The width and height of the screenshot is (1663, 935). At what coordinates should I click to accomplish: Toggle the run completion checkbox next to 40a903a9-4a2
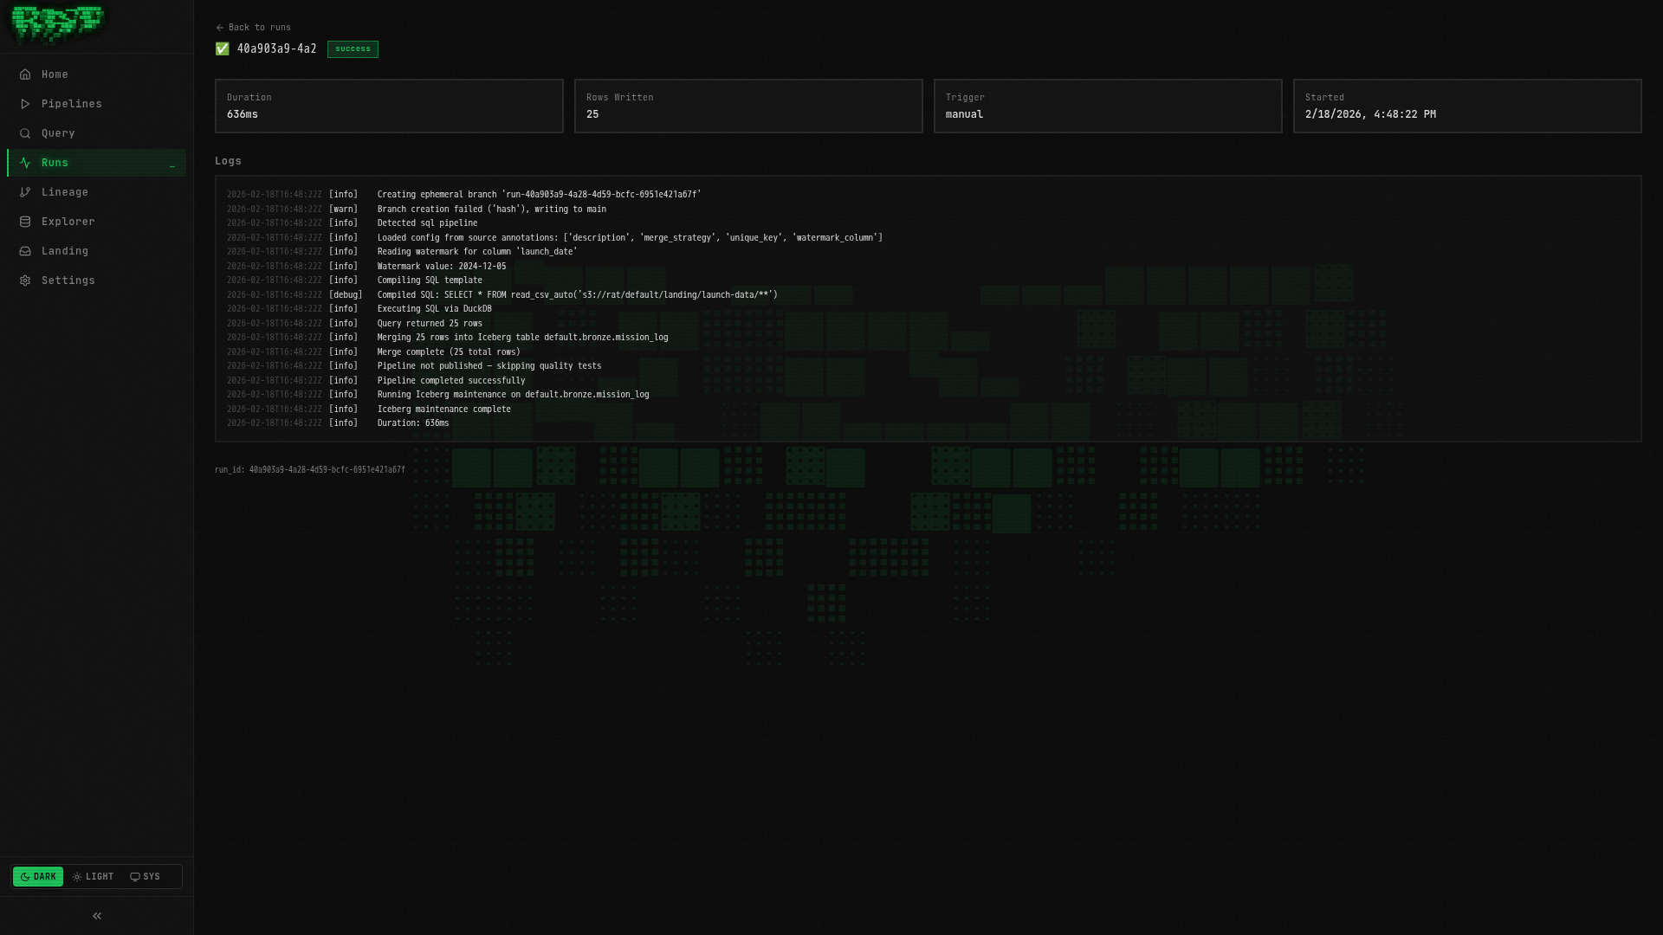pos(222,48)
